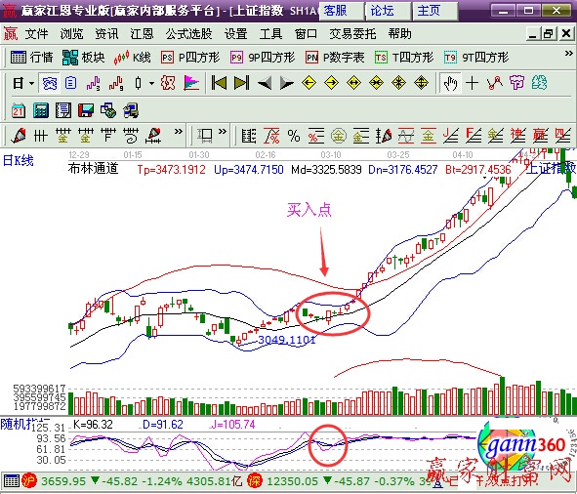
Task: Click the red J lines indicator icon
Action: tap(451, 136)
